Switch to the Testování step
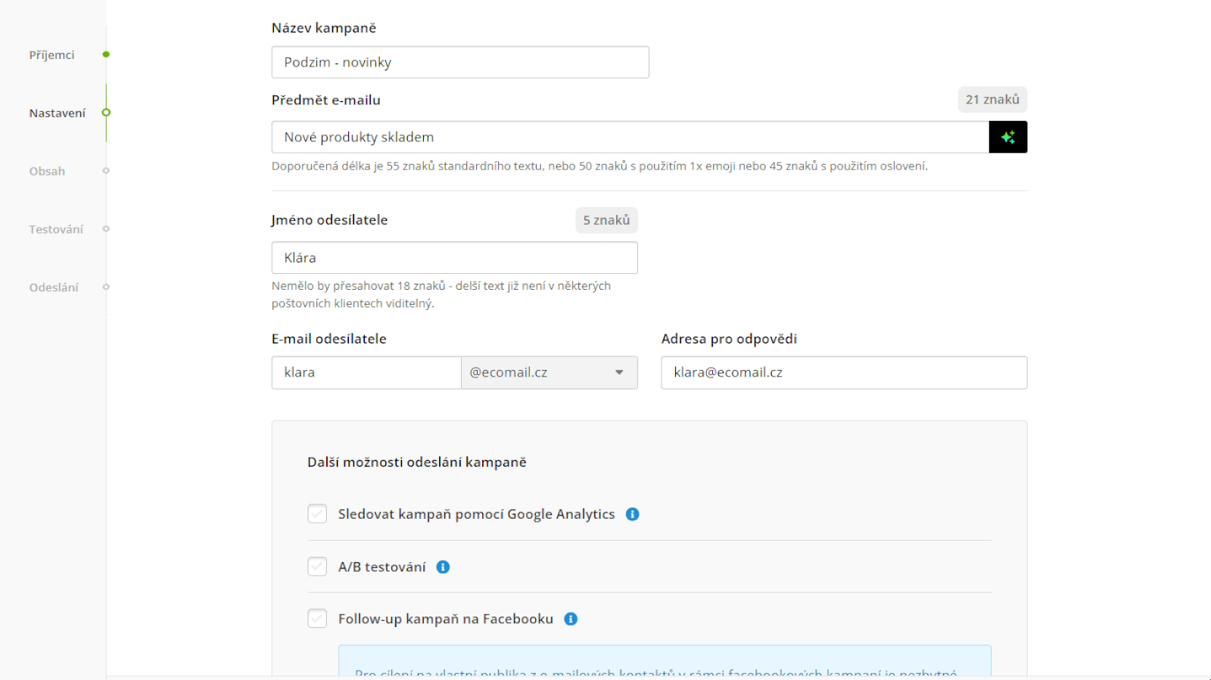The image size is (1211, 680). point(56,229)
